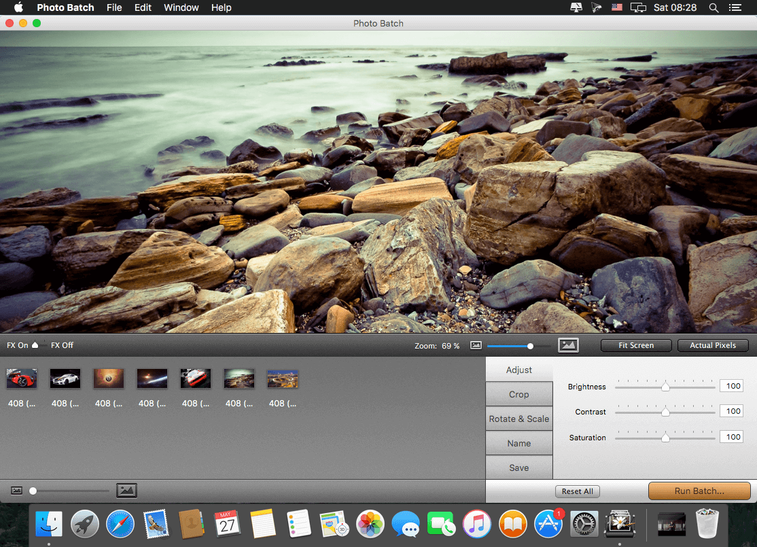757x547 pixels.
Task: Open the Help menu
Action: click(221, 7)
